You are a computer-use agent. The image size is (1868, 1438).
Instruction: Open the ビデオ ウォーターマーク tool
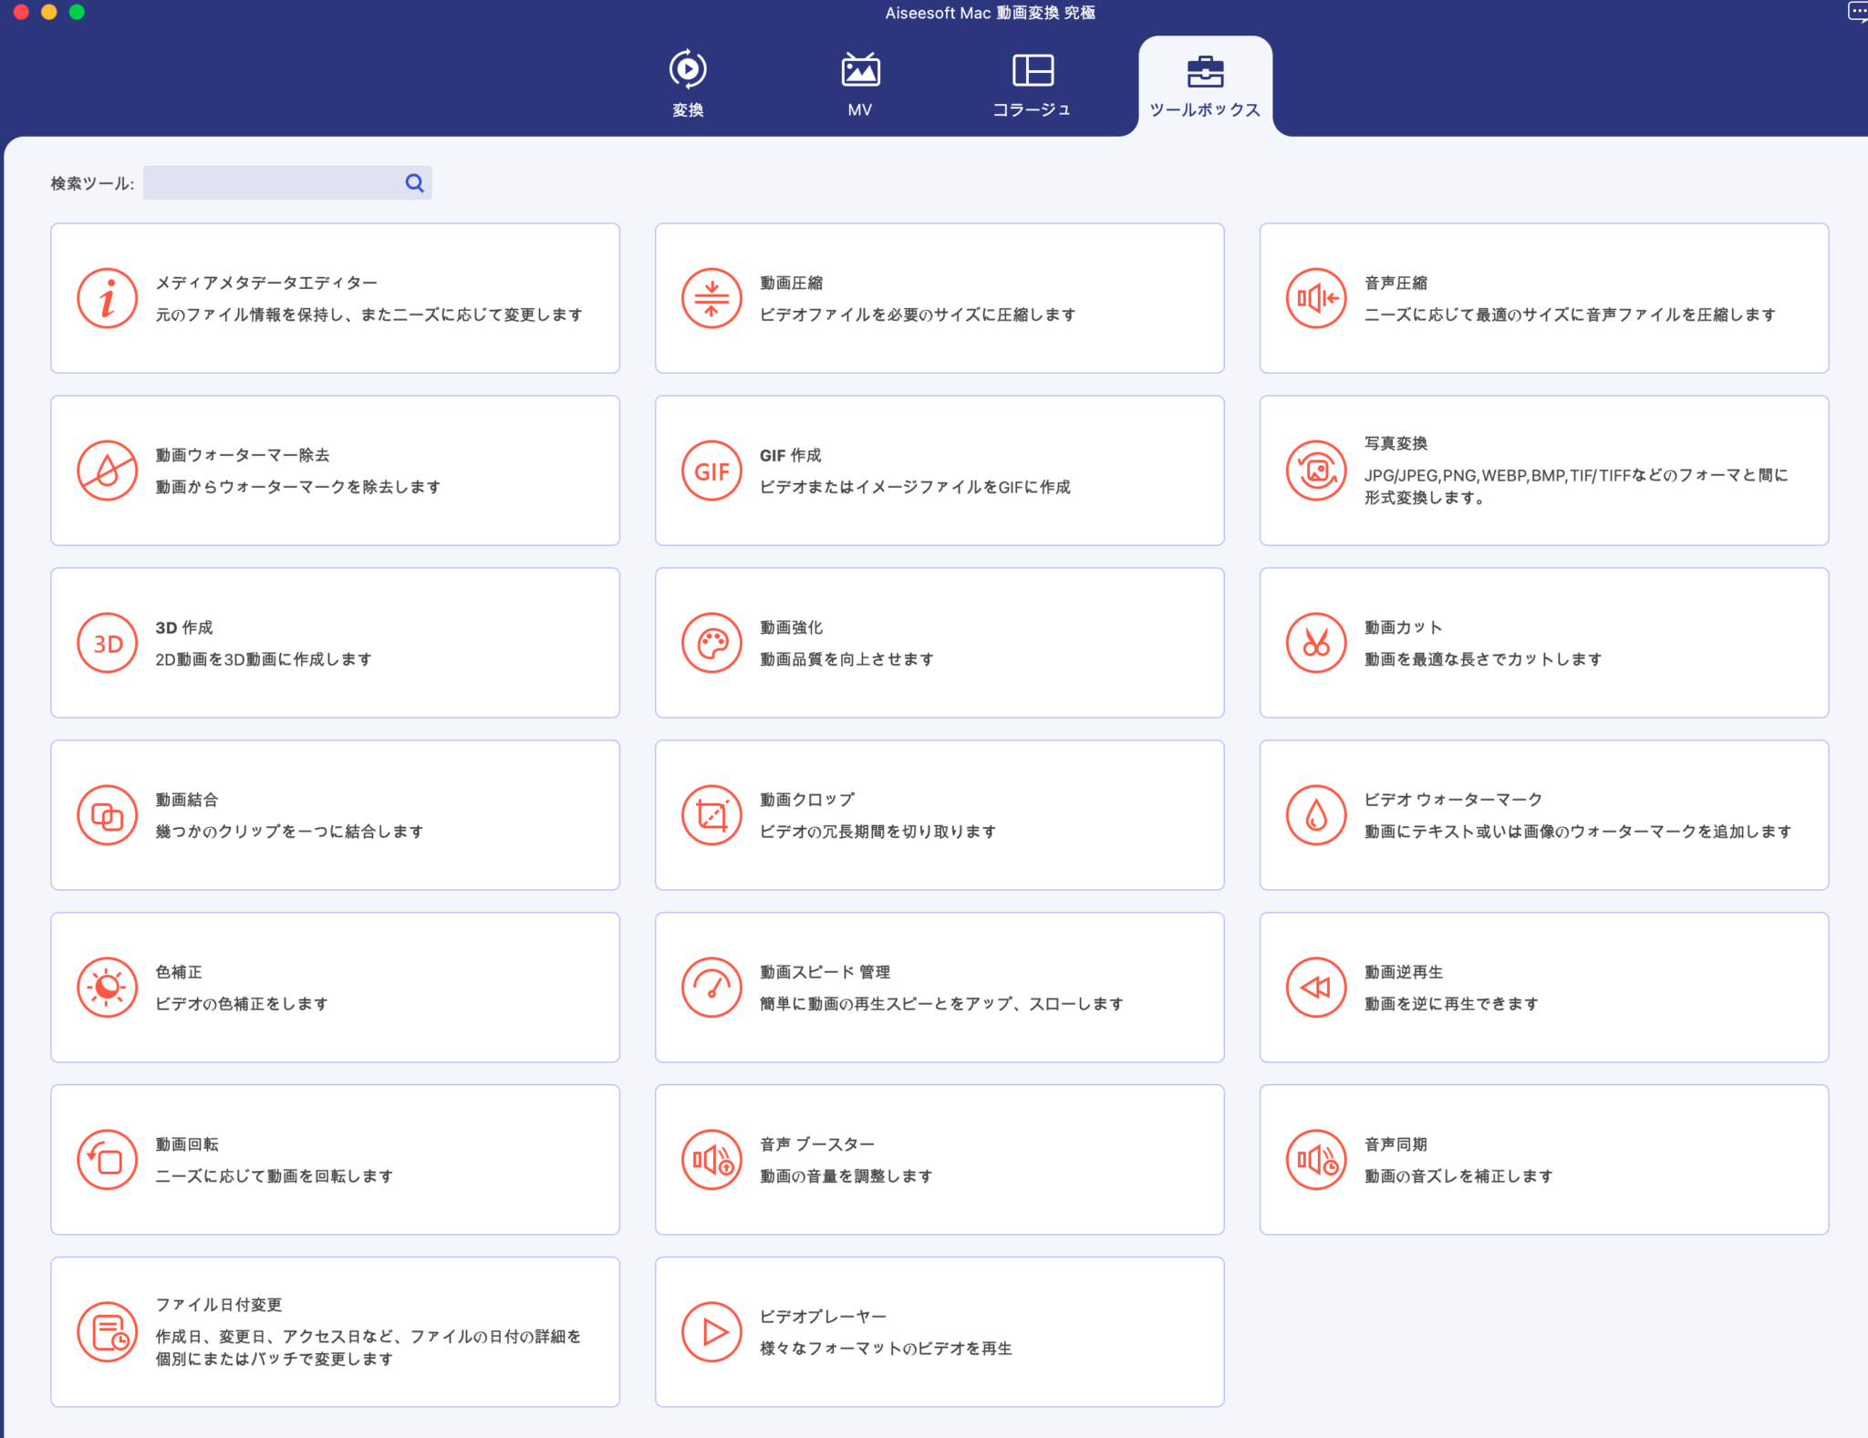coord(1543,814)
